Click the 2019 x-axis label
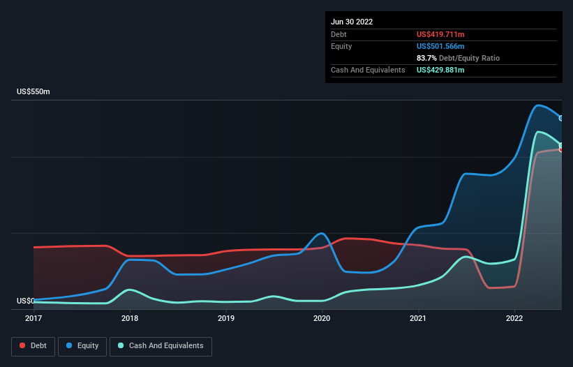 coord(226,318)
